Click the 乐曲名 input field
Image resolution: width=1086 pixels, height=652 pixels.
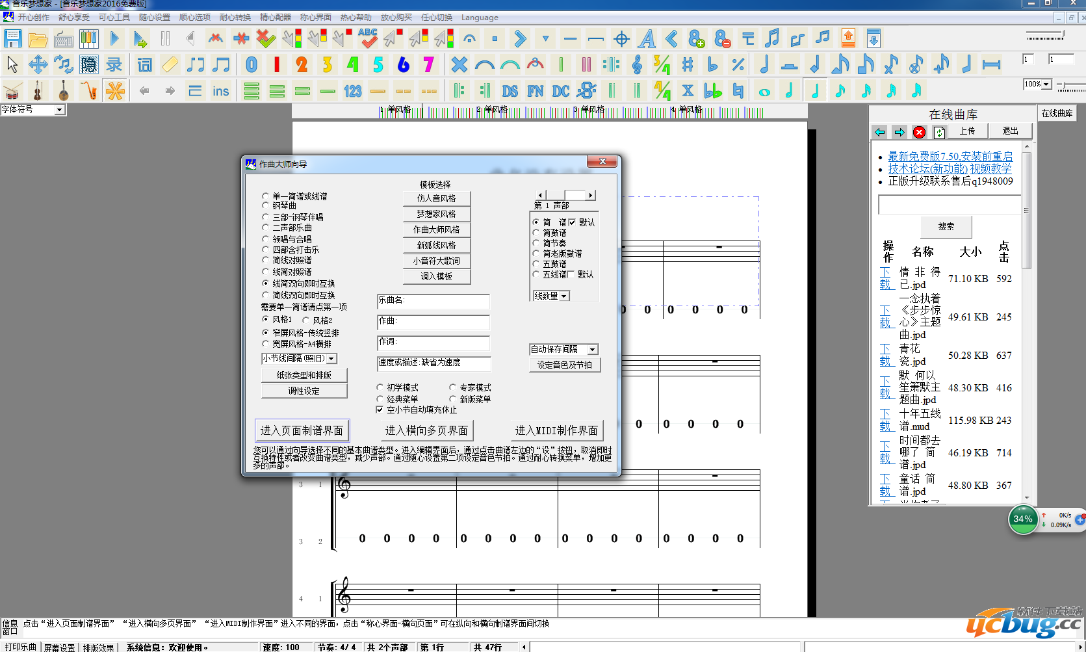pyautogui.click(x=433, y=301)
